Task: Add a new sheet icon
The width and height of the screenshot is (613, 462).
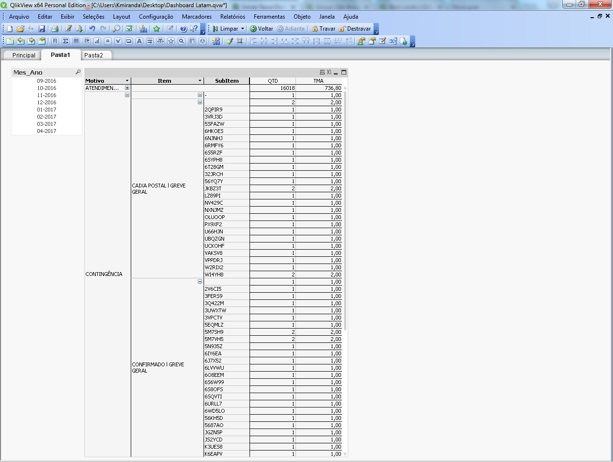Action: click(x=10, y=41)
